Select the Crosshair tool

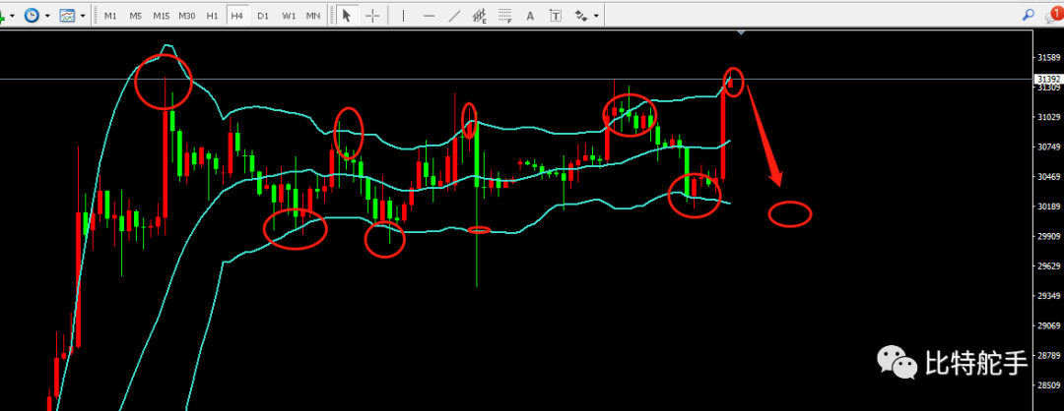click(x=371, y=15)
